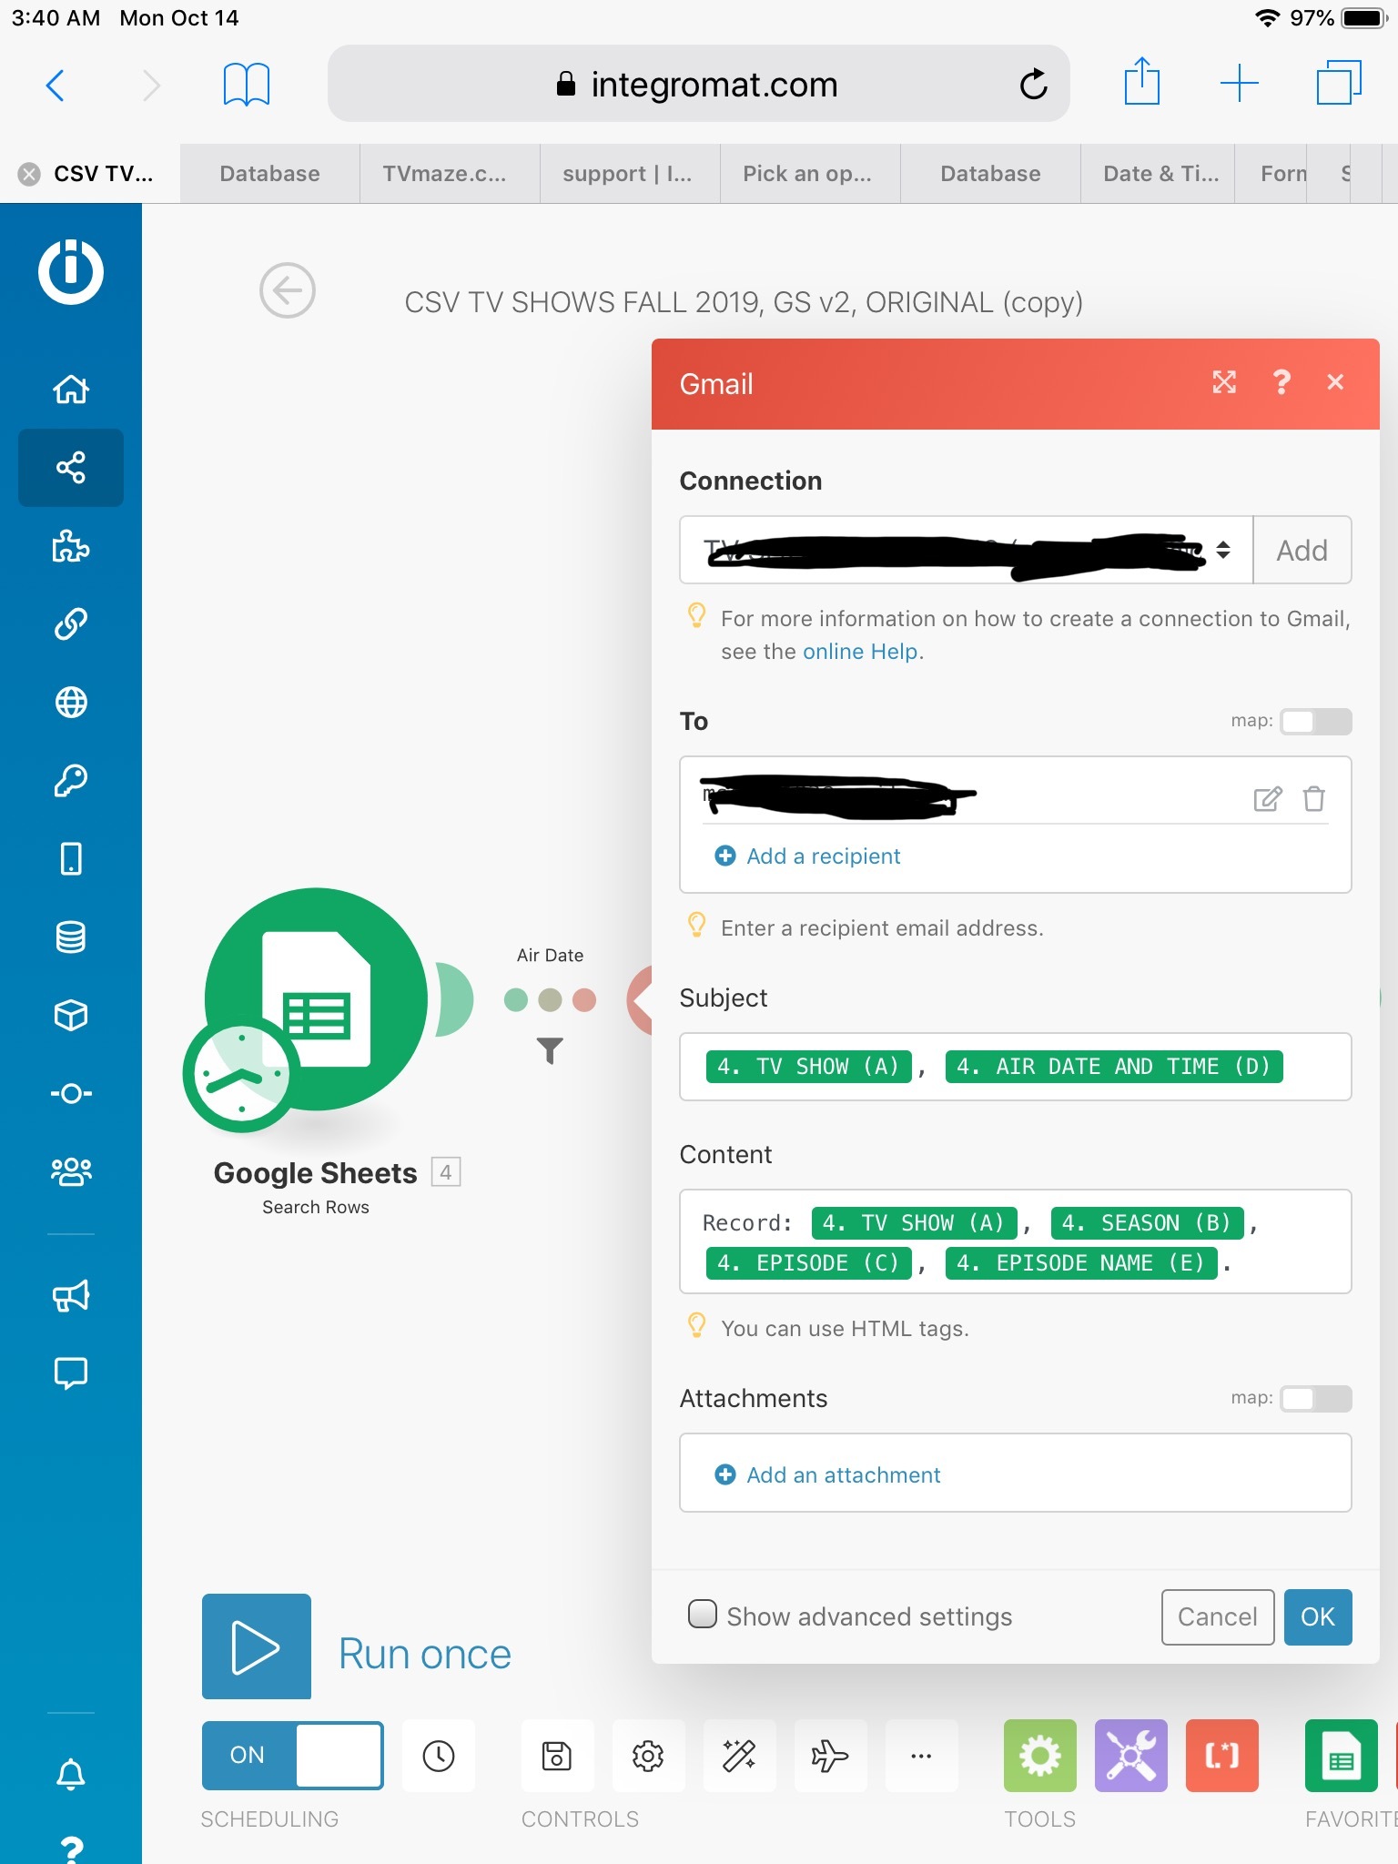This screenshot has height=1864, width=1398.
Task: Open the red Text parser brackets icon
Action: (1221, 1756)
